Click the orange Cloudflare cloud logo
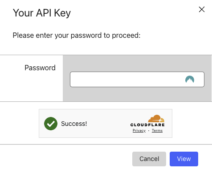Image resolution: width=212 pixels, height=173 pixels. (156, 118)
